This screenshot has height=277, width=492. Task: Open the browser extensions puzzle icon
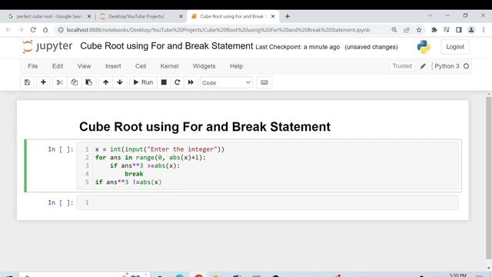pyautogui.click(x=434, y=30)
